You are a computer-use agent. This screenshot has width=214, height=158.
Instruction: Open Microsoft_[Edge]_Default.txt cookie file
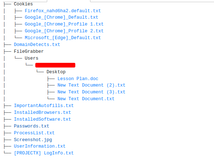[x=63, y=38]
